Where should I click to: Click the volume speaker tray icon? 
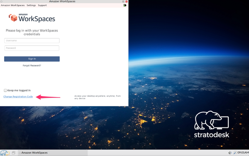230,153
